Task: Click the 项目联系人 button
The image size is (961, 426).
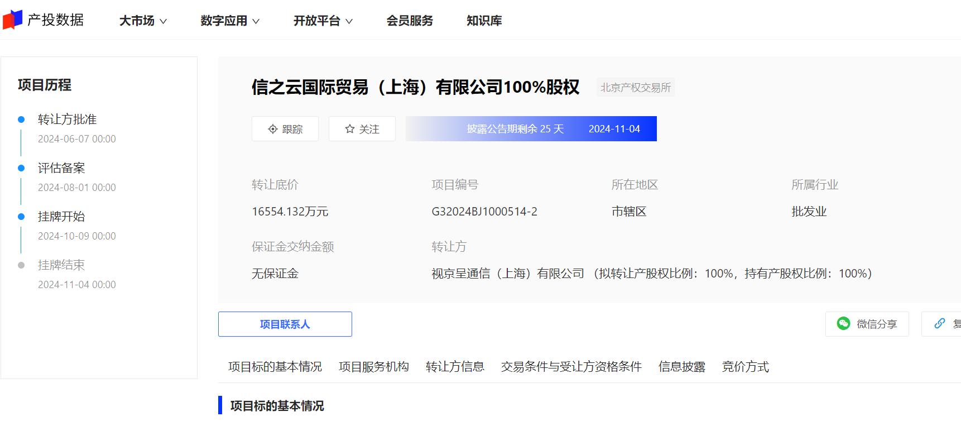Action: coord(285,324)
